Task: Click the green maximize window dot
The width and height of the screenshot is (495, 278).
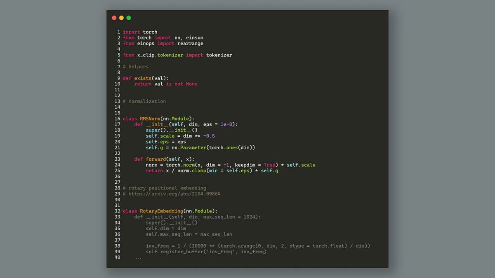Action: tap(129, 18)
